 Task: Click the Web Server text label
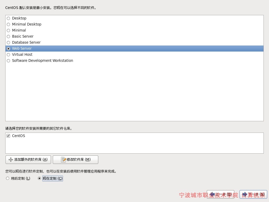pos(22,48)
